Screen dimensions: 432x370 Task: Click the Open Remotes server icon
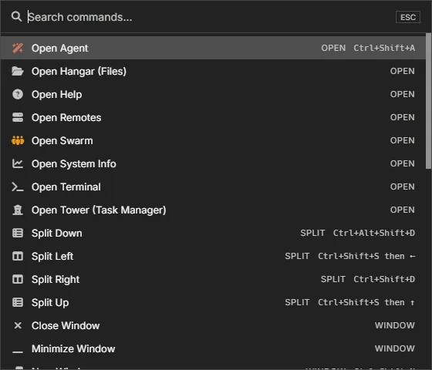(x=18, y=117)
